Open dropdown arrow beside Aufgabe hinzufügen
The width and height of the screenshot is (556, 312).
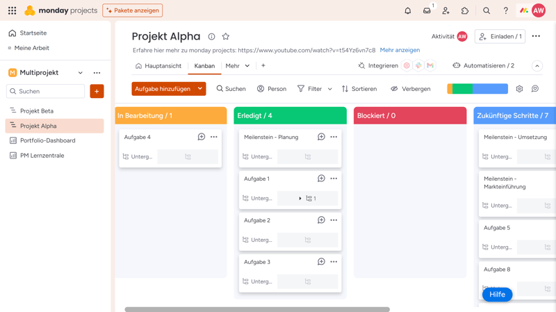tap(200, 89)
